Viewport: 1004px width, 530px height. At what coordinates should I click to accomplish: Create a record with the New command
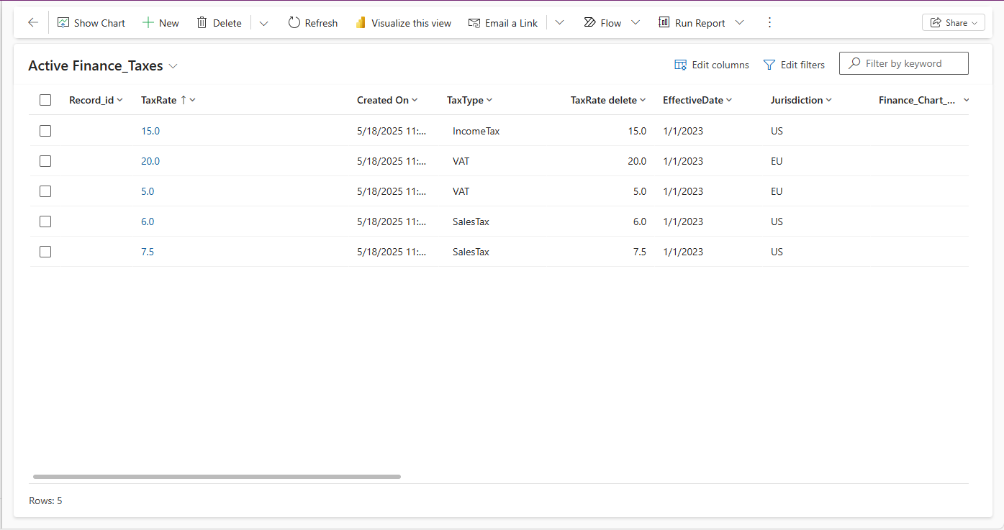click(x=160, y=22)
